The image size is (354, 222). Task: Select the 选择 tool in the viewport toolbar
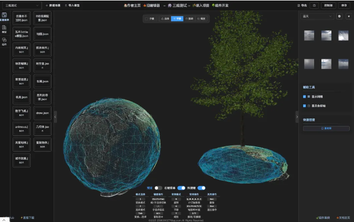(x=164, y=18)
